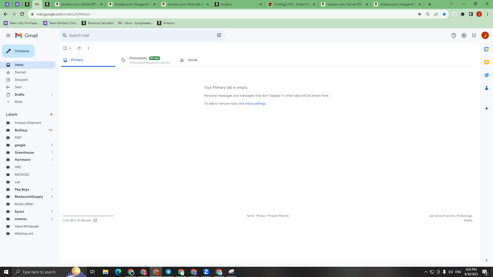Open storage management external link icon

(x=95, y=221)
